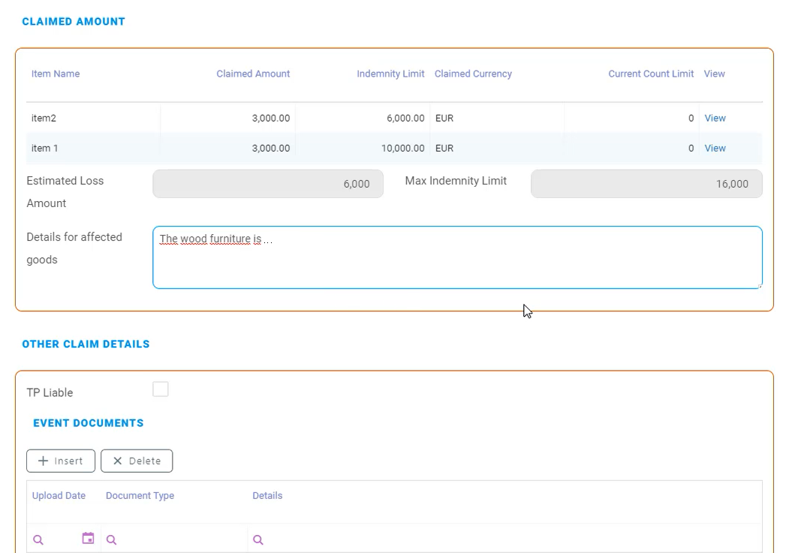This screenshot has width=786, height=553.
Task: Toggle the TP Liable checkbox
Action: [161, 389]
